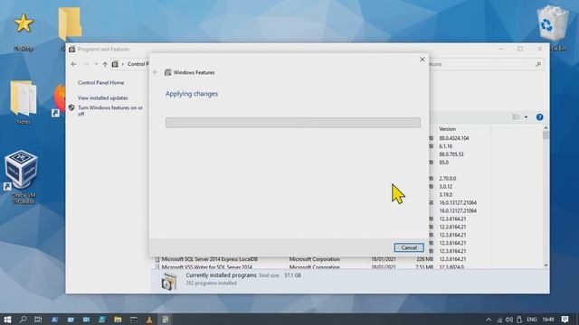Click the Control Panel breadcrumb in address bar
Image resolution: width=579 pixels, height=325 pixels.
(x=138, y=64)
